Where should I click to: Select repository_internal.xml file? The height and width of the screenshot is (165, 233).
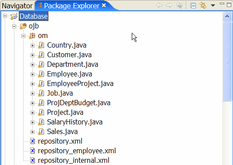pos(74,160)
